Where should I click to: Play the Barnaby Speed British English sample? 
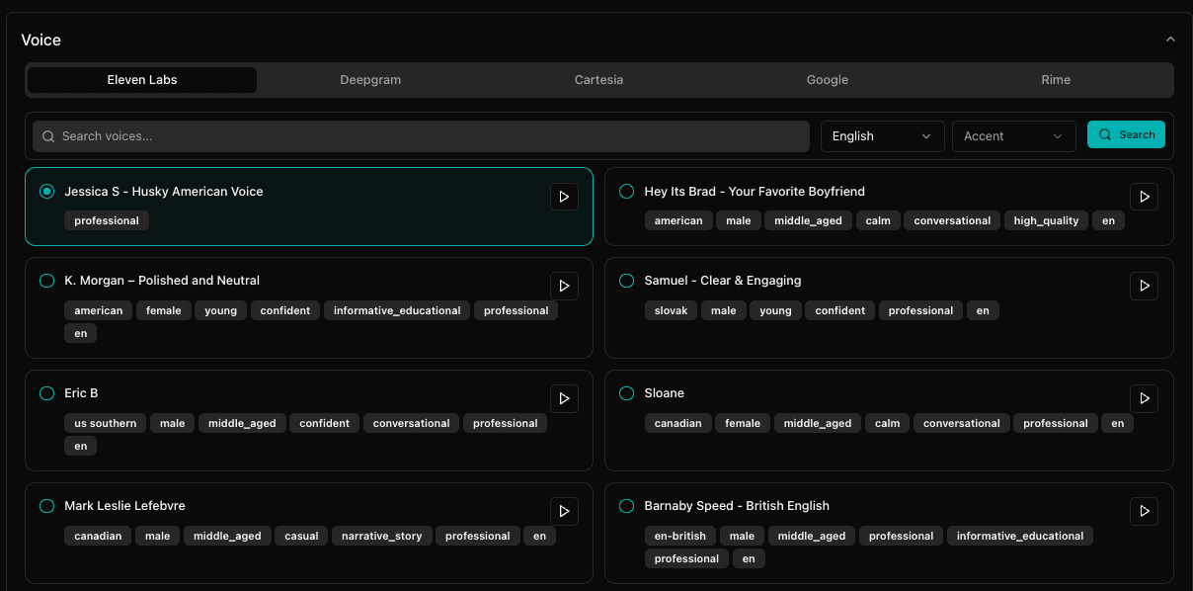1144,511
